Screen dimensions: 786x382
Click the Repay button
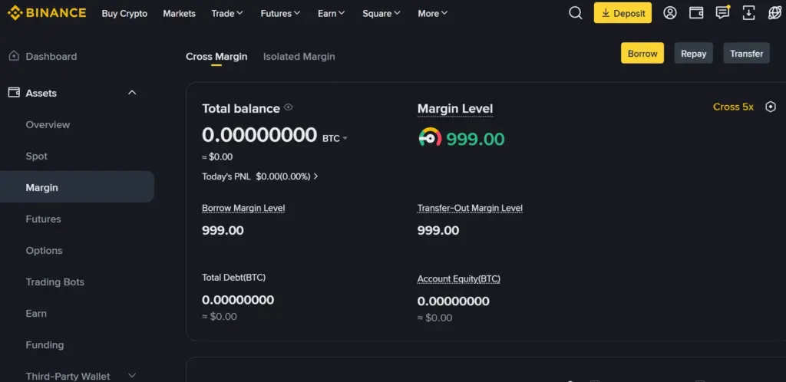pos(693,53)
